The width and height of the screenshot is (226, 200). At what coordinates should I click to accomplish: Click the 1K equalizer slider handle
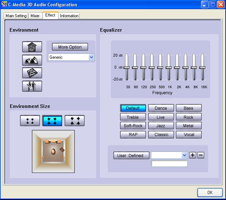pos(169,67)
